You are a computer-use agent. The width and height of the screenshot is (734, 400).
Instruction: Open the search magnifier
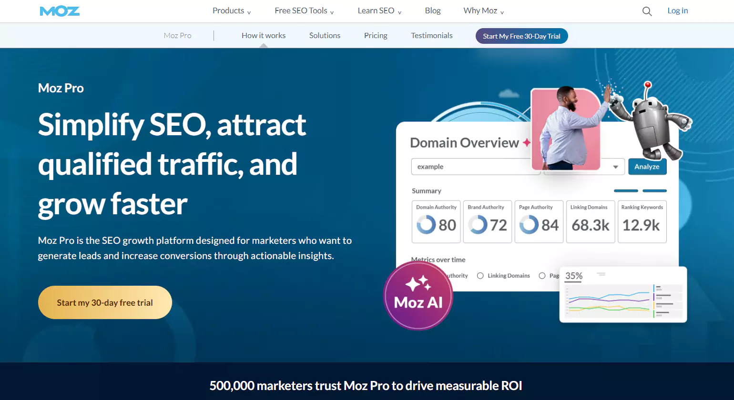tap(647, 11)
